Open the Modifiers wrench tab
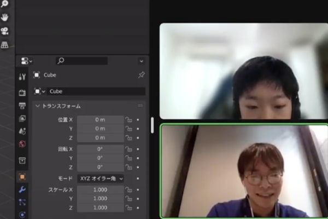The image size is (328, 219). click(x=22, y=189)
